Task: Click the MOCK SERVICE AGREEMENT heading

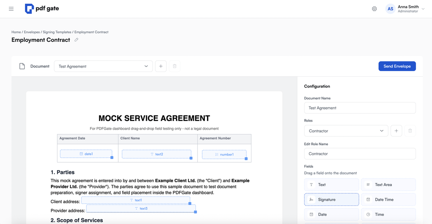Action: 154,118
